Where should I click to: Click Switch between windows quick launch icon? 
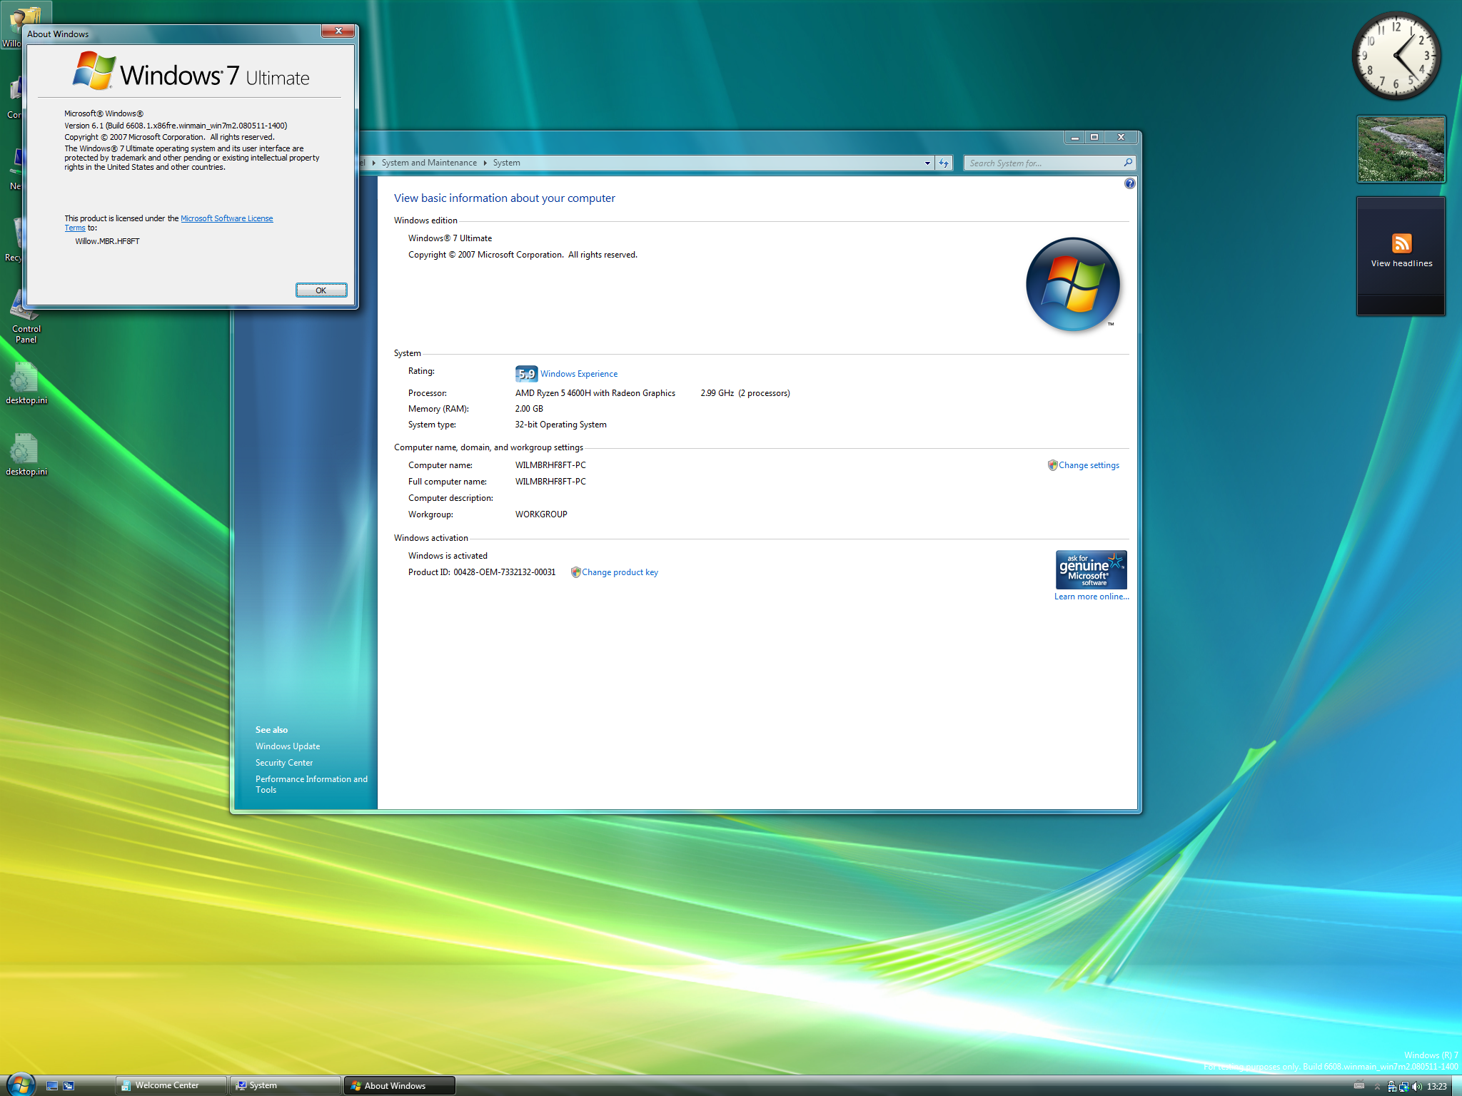[69, 1085]
